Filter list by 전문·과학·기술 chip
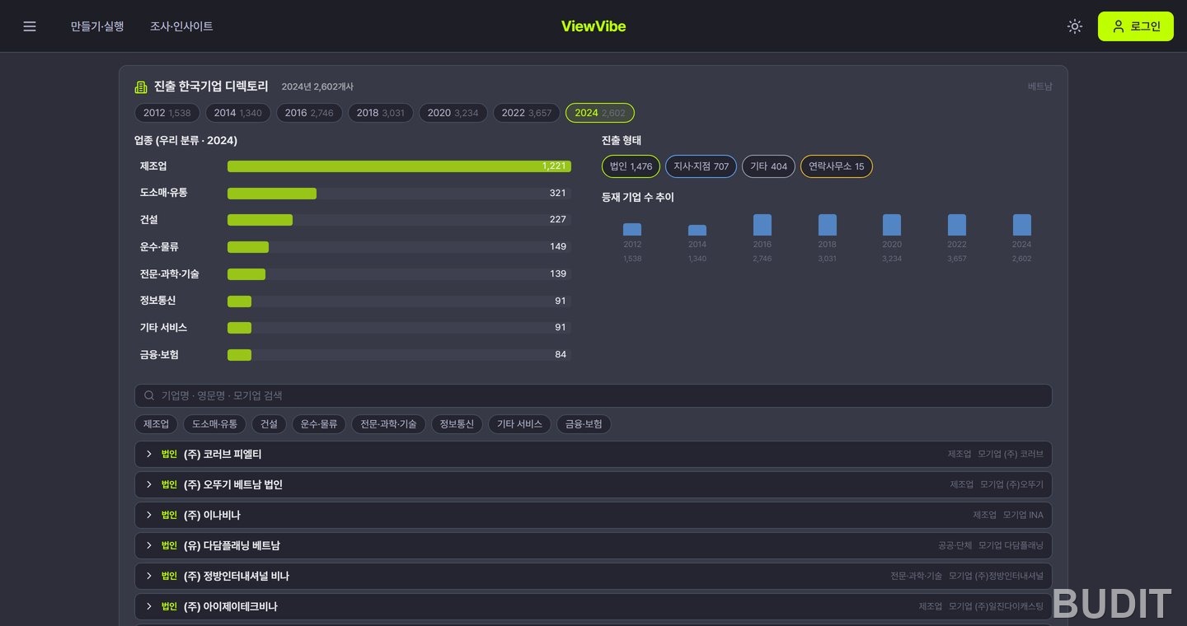Viewport: 1187px width, 626px height. click(x=388, y=424)
